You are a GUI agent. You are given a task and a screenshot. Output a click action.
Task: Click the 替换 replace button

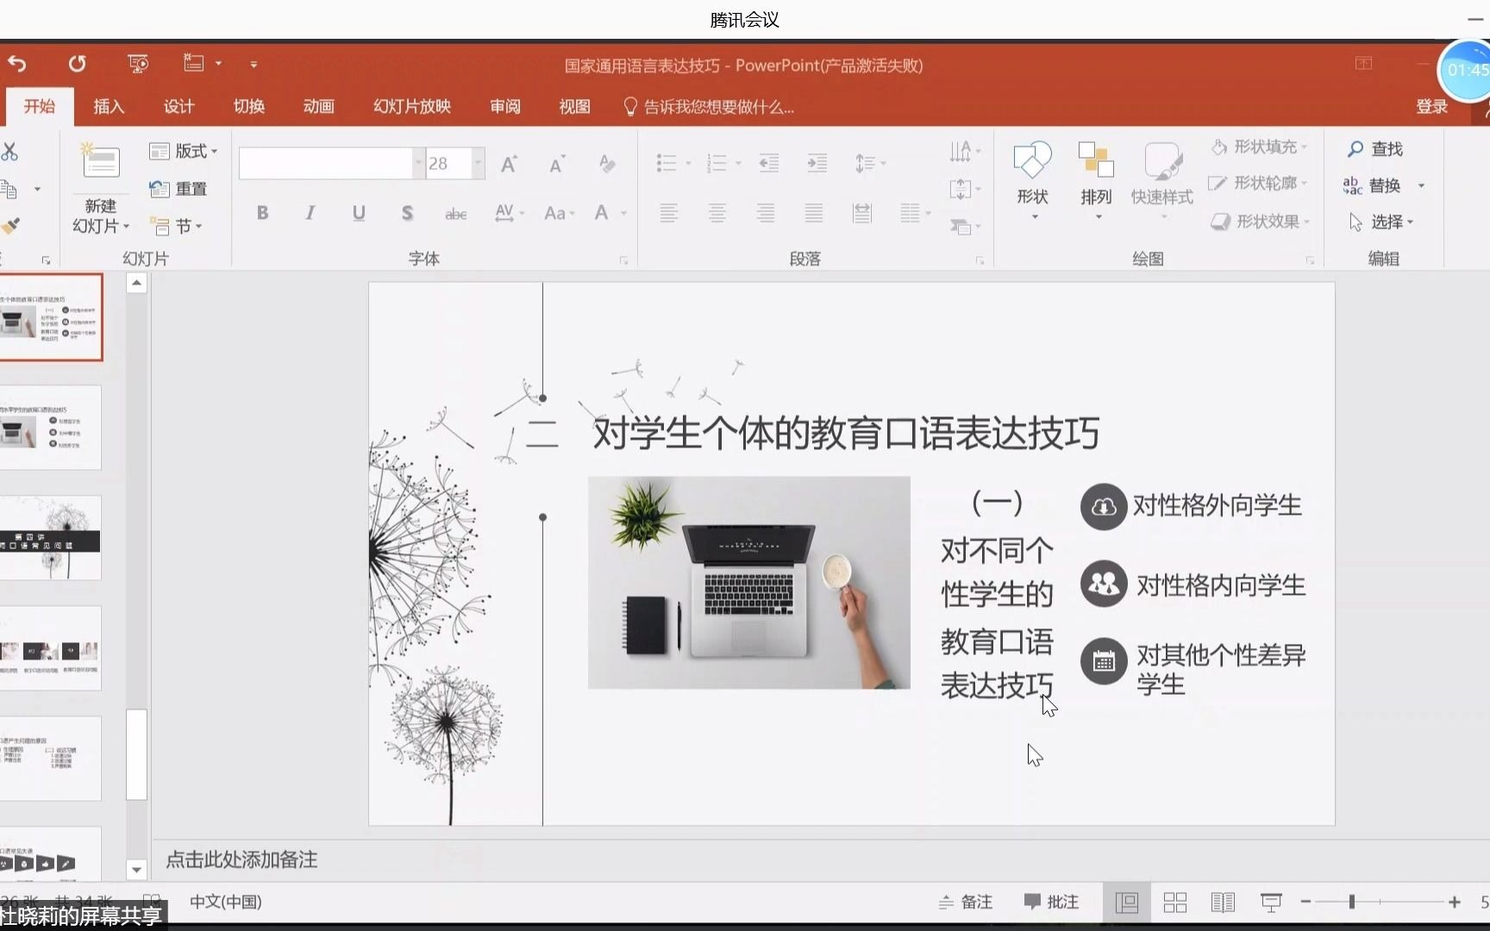point(1372,185)
